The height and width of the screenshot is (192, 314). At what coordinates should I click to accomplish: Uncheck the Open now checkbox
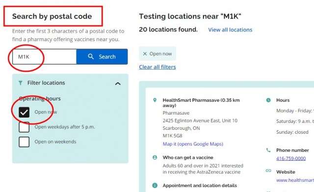[24, 112]
